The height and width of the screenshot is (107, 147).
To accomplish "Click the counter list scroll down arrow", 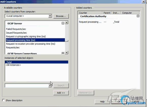I will 67,53.
